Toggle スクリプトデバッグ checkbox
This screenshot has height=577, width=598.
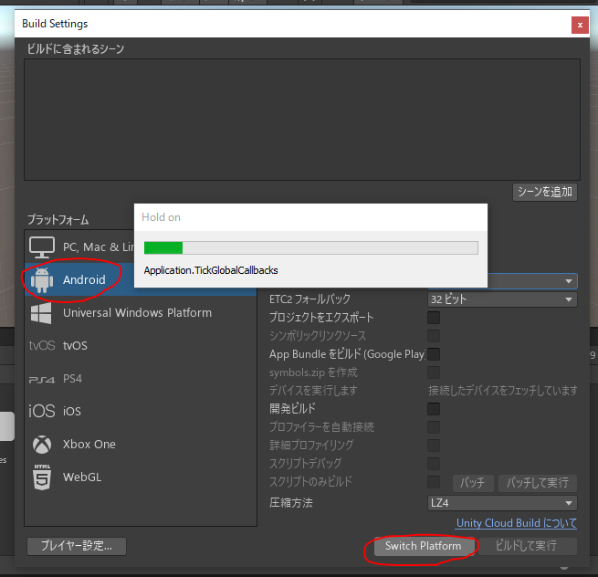click(434, 464)
